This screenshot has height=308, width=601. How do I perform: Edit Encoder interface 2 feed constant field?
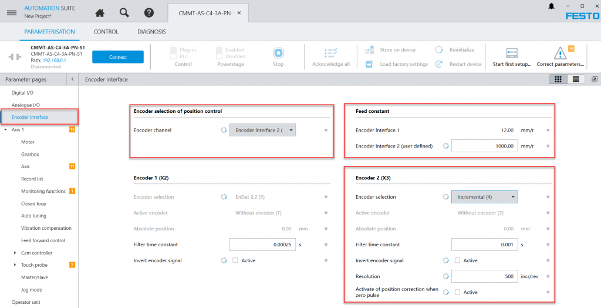[x=484, y=146]
